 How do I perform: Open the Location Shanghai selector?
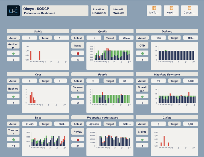click(x=99, y=11)
